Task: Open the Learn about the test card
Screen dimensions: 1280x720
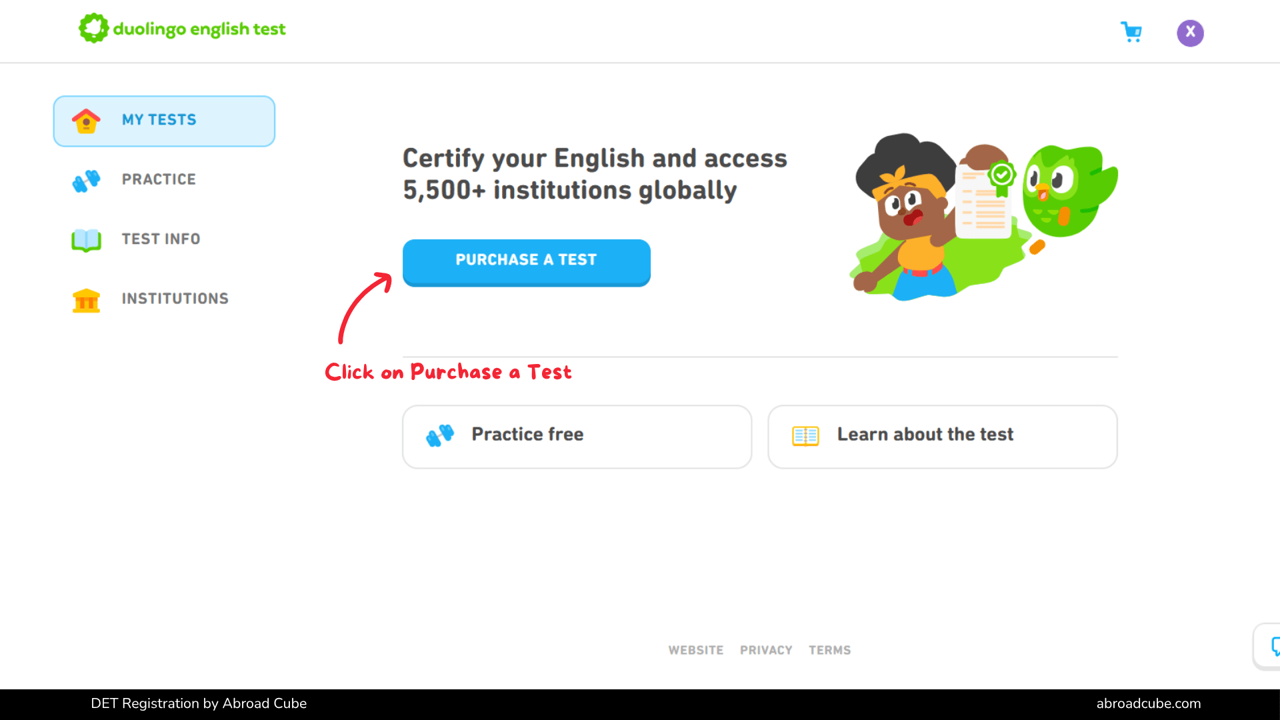Action: pos(942,437)
